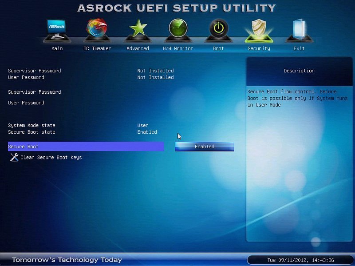
Task: Open the Boot tab label
Action: click(x=218, y=48)
